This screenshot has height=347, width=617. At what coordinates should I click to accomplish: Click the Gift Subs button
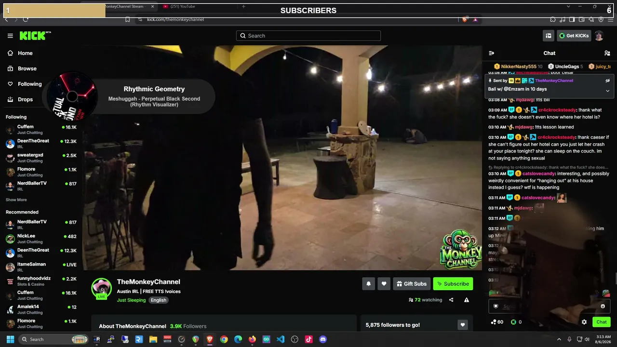[x=412, y=284]
